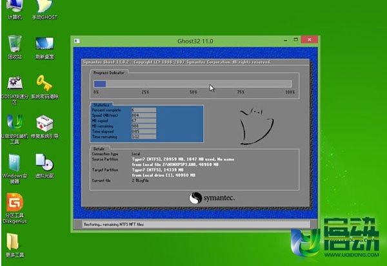Click the progress bar unfilled track
Viewport: 387px width, 266px height.
(199, 84)
